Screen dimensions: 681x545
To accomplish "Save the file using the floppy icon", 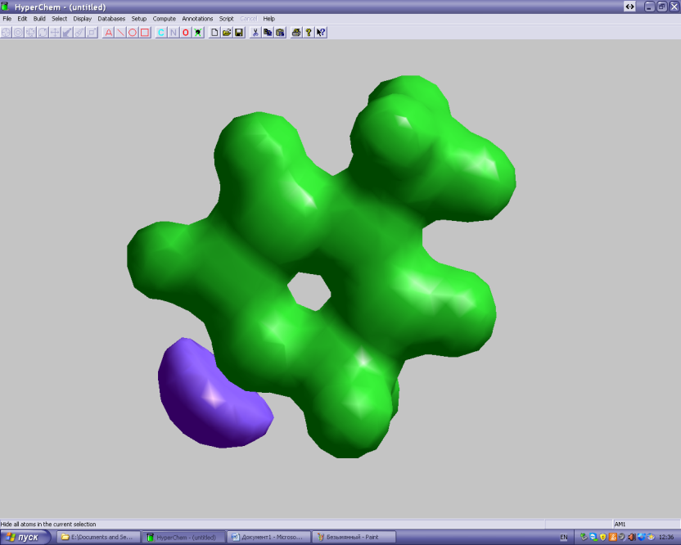I will (239, 33).
